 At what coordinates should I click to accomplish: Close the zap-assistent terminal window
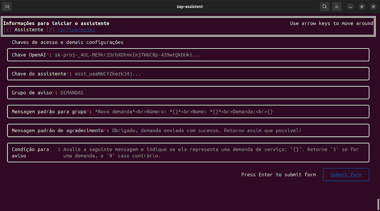pos(373,7)
